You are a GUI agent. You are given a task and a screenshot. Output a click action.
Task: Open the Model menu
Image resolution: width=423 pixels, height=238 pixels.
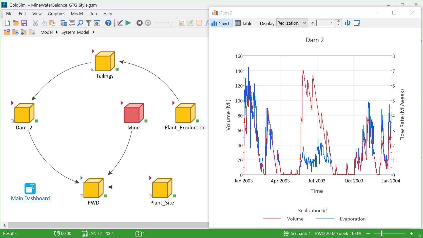[77, 14]
